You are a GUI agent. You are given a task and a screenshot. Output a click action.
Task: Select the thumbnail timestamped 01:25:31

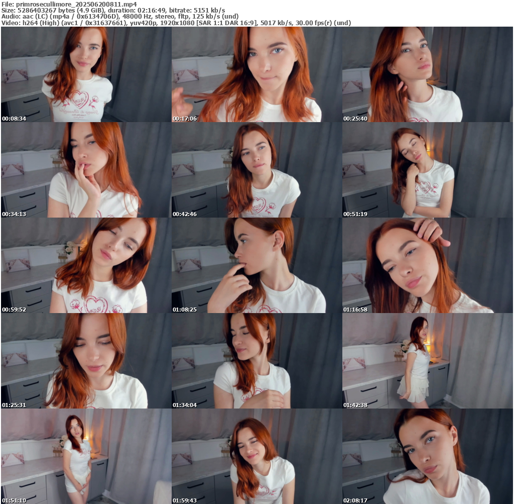coord(86,361)
